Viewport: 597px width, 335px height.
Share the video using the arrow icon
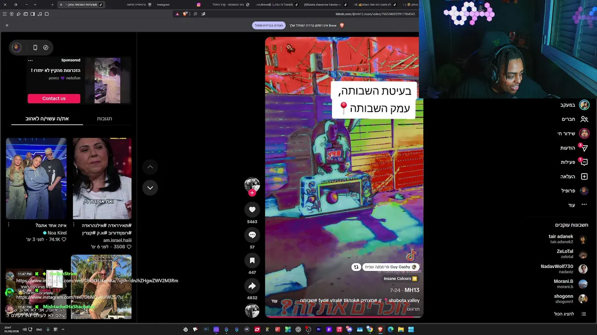pyautogui.click(x=252, y=286)
